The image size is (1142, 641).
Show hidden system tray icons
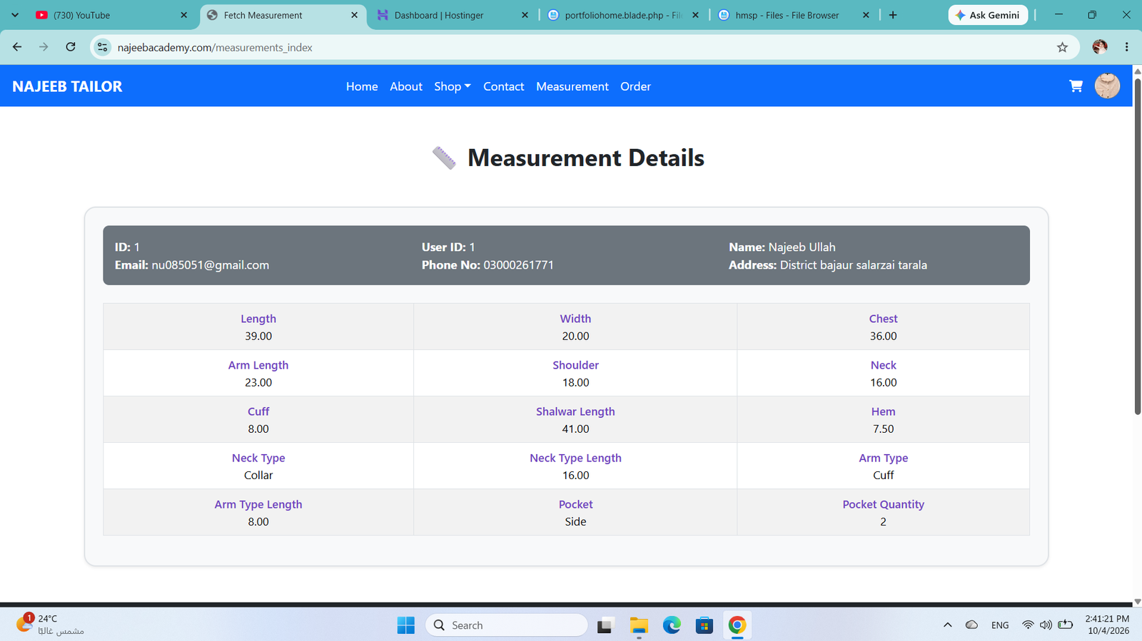pyautogui.click(x=948, y=625)
